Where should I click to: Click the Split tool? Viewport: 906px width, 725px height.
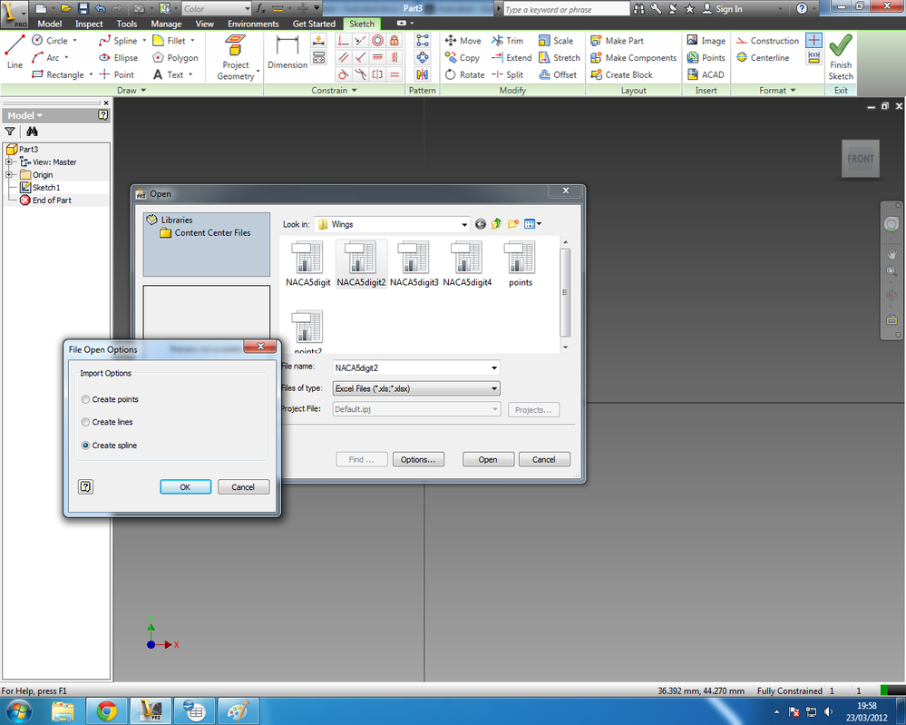point(507,74)
